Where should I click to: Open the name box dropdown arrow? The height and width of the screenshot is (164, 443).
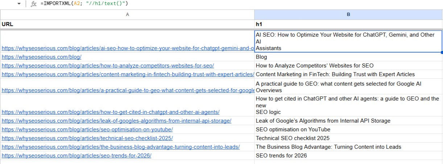pyautogui.click(x=19, y=4)
